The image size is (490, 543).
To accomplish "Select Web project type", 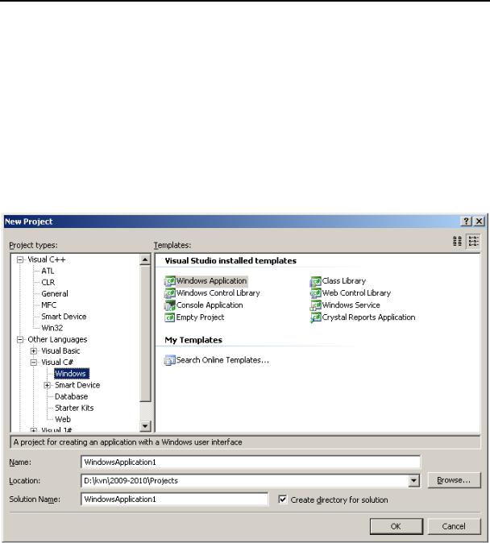I will pyautogui.click(x=63, y=420).
